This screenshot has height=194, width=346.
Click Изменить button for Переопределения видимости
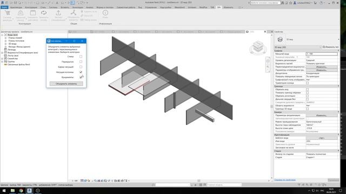[322, 67]
